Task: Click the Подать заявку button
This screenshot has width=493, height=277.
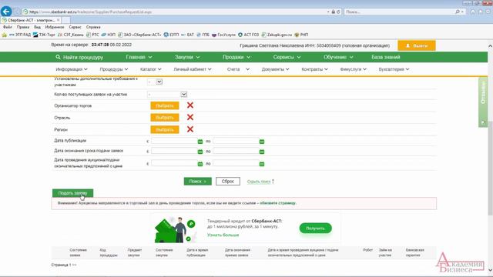Action: (72, 193)
